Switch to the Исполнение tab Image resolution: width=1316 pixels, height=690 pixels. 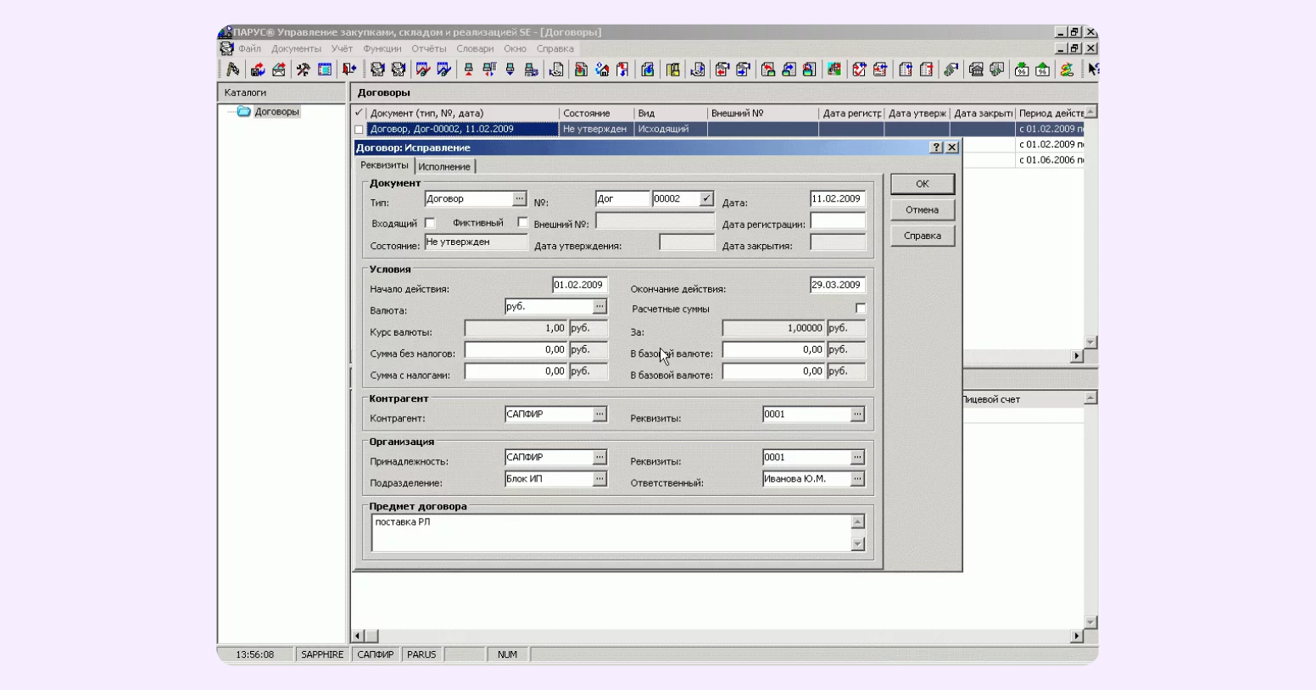(x=444, y=167)
